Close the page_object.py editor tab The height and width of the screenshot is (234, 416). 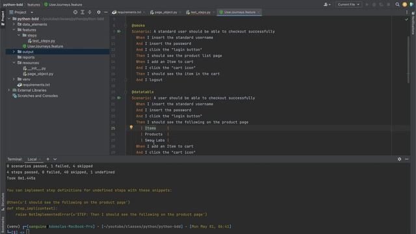(180, 12)
